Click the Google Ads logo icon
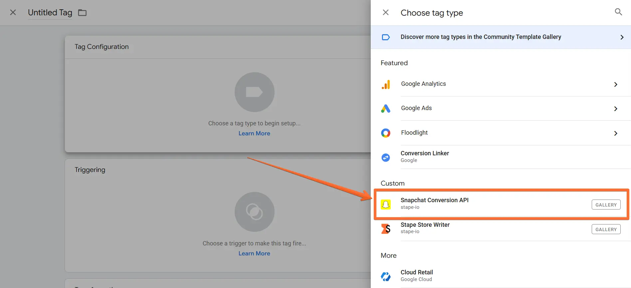The height and width of the screenshot is (288, 631). click(x=386, y=108)
